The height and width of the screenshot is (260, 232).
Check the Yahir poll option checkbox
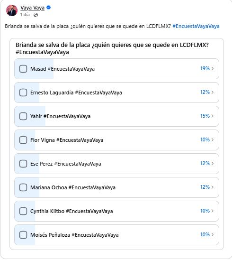[23, 116]
